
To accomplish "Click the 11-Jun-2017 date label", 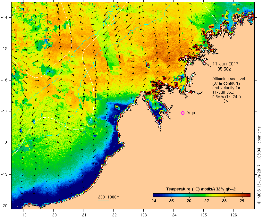I will (225, 64).
